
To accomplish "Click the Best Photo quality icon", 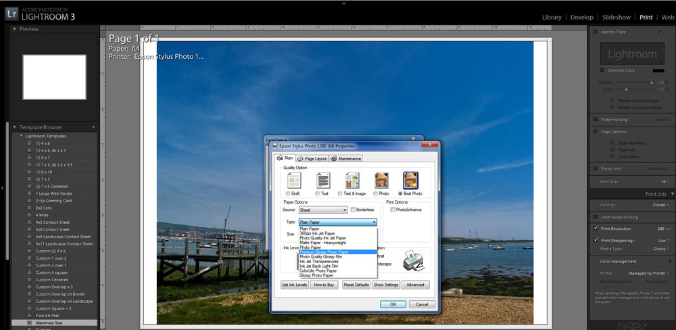I will [410, 181].
